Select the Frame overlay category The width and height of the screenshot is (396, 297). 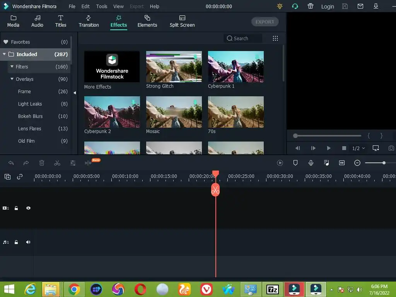point(39,91)
